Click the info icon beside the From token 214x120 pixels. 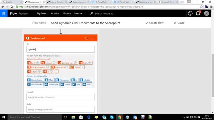point(89,63)
